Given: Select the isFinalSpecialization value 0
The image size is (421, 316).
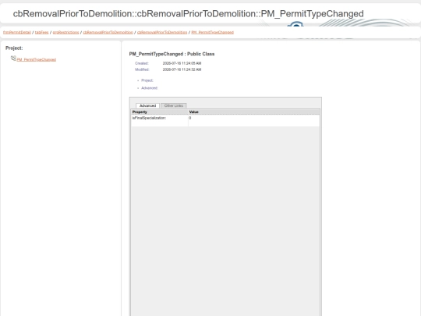Looking at the screenshot, I should pyautogui.click(x=254, y=120).
